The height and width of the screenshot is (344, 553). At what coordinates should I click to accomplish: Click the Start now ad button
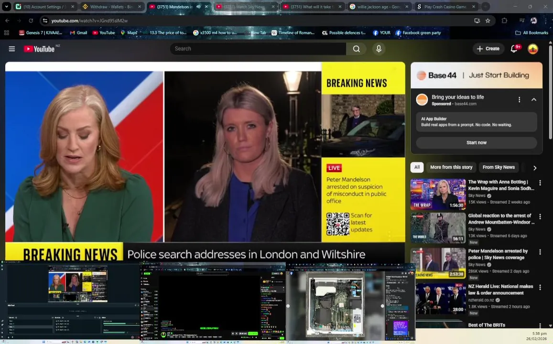tap(477, 143)
